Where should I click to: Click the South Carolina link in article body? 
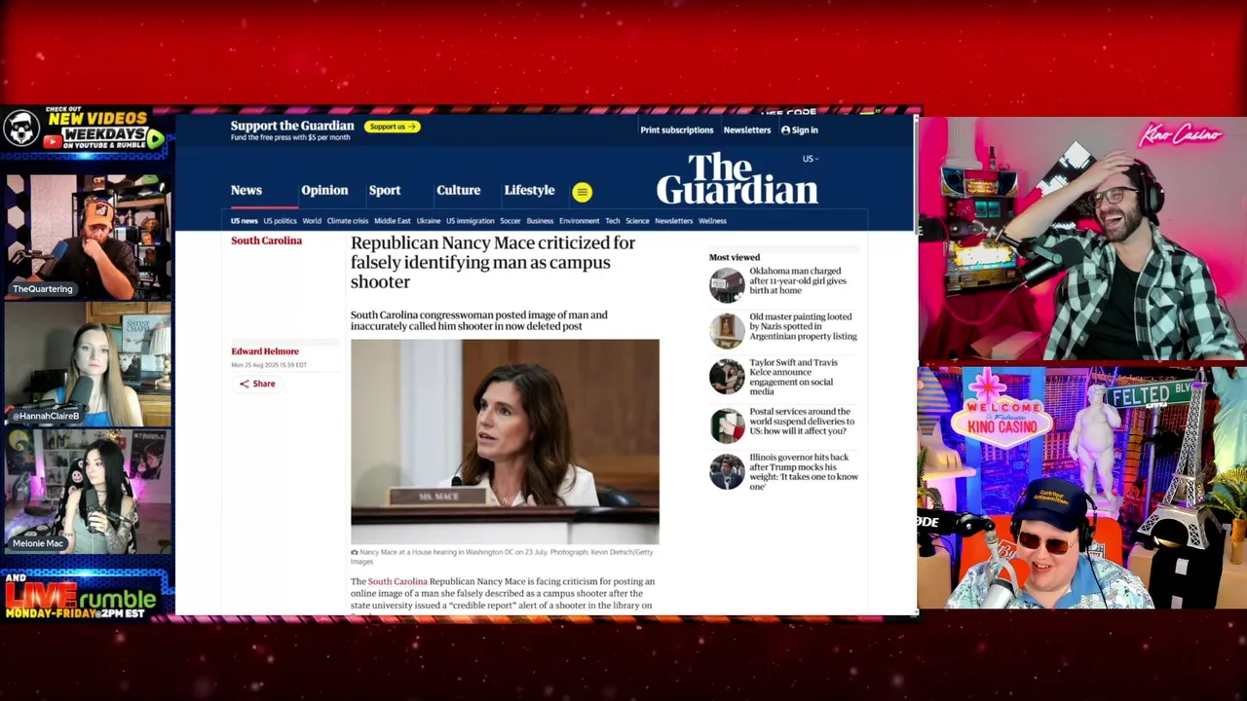click(397, 581)
